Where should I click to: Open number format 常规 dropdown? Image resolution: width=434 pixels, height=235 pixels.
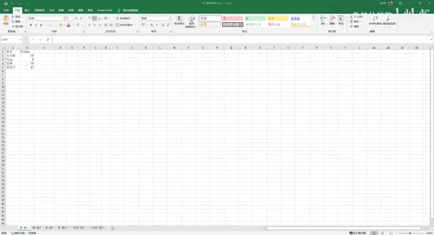(x=169, y=18)
